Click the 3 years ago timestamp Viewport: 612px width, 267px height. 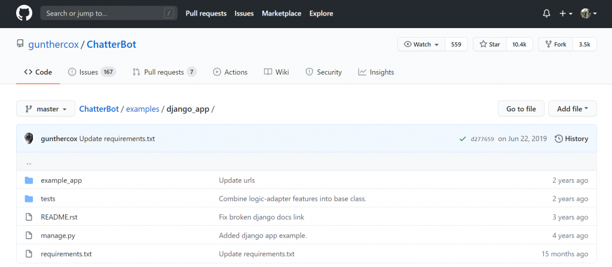tap(570, 217)
